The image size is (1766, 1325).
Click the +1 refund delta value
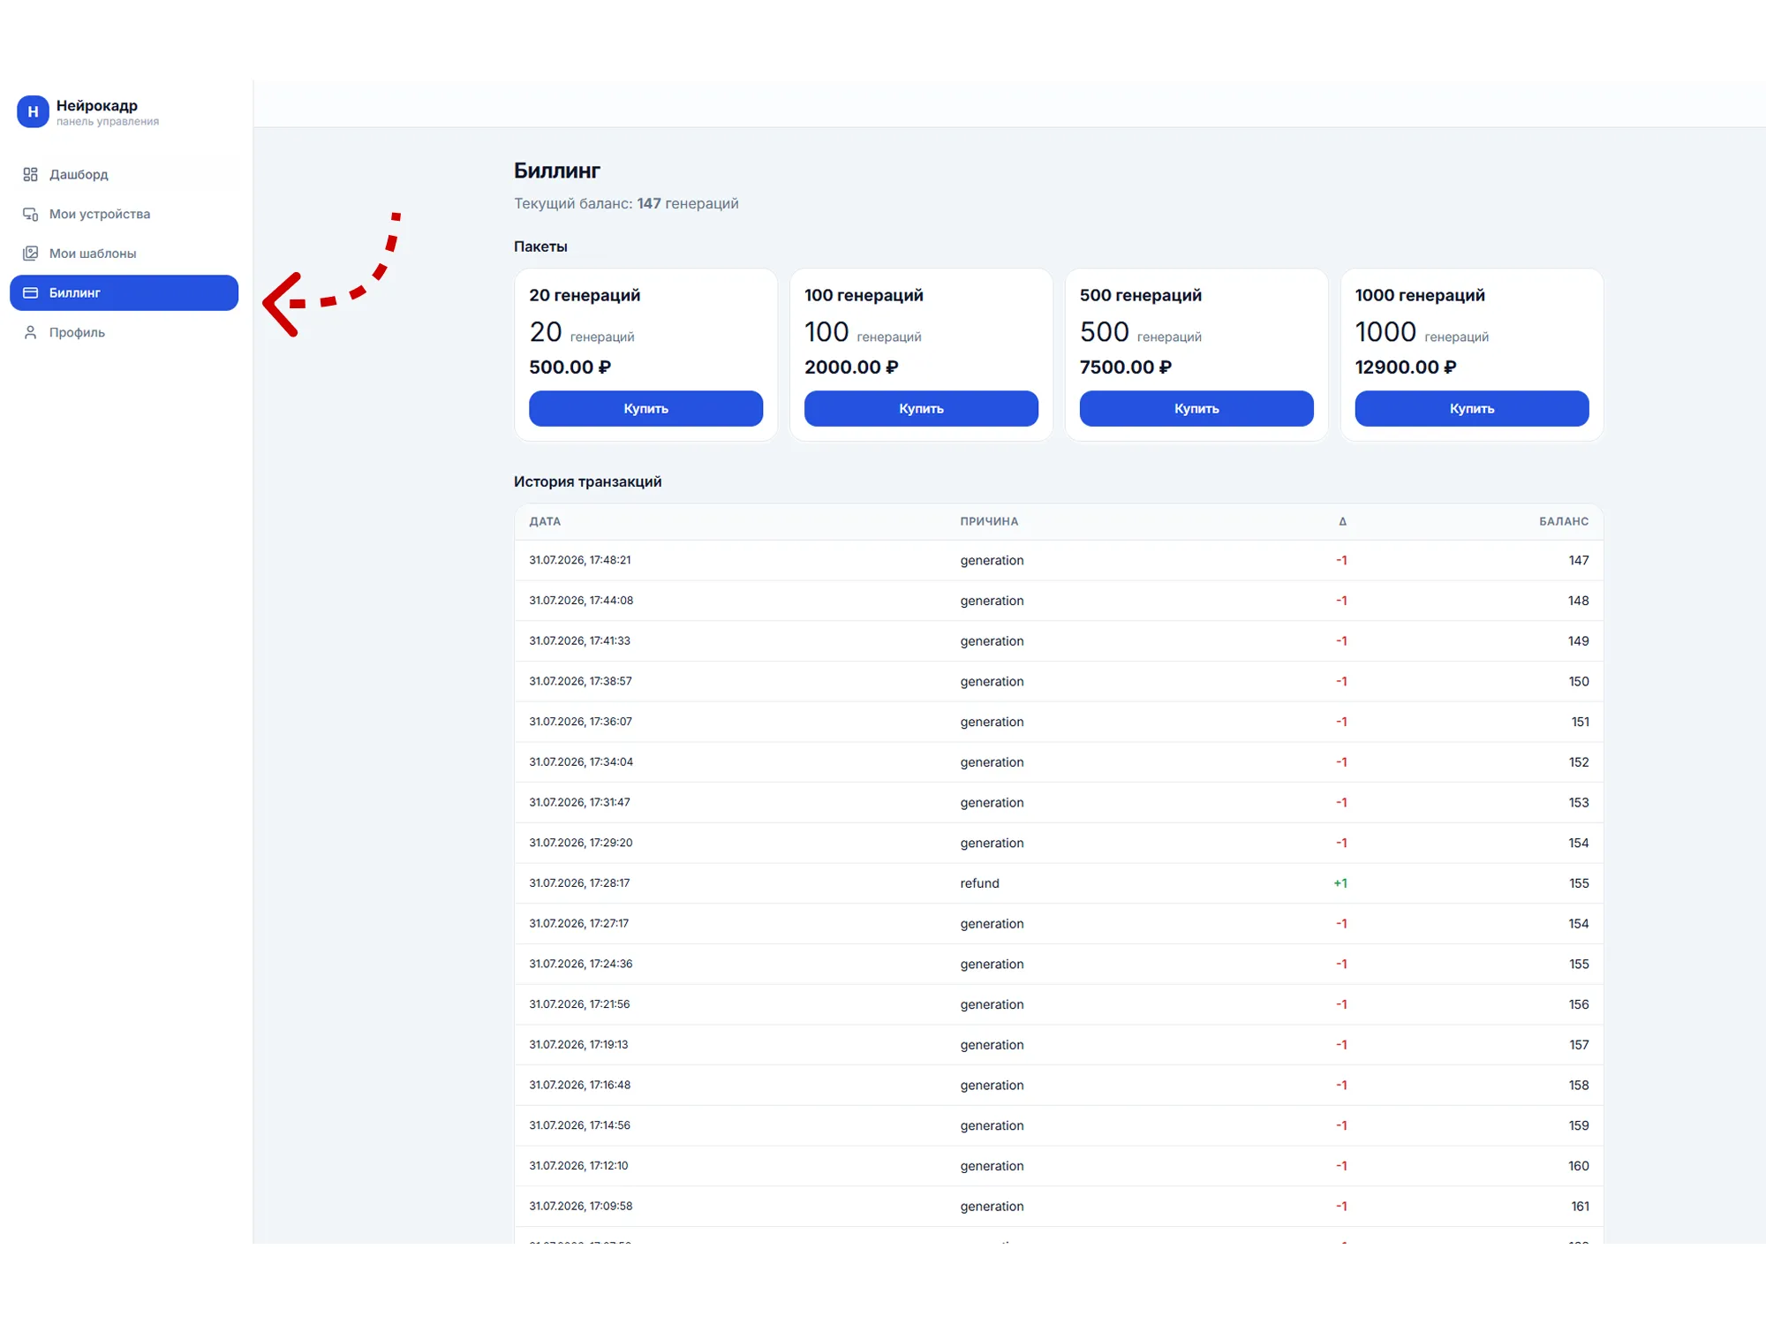tap(1340, 883)
